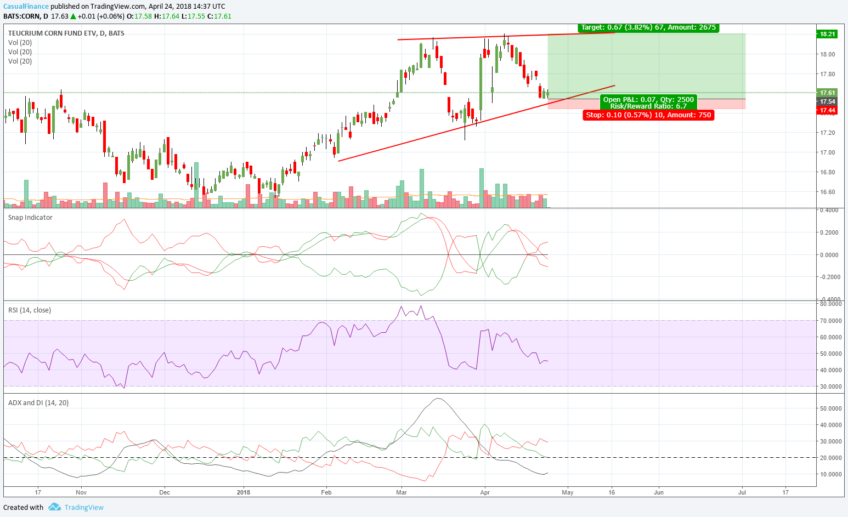The height and width of the screenshot is (517, 848).
Task: Click the May label on time axis
Action: pyautogui.click(x=568, y=492)
